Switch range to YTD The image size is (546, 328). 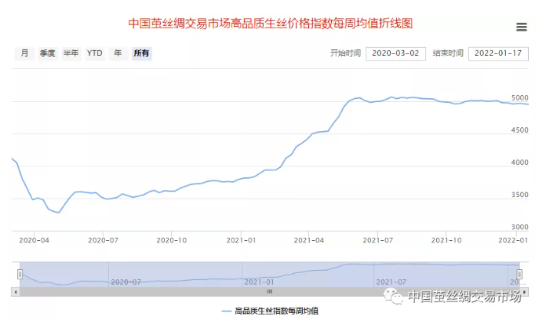click(94, 53)
